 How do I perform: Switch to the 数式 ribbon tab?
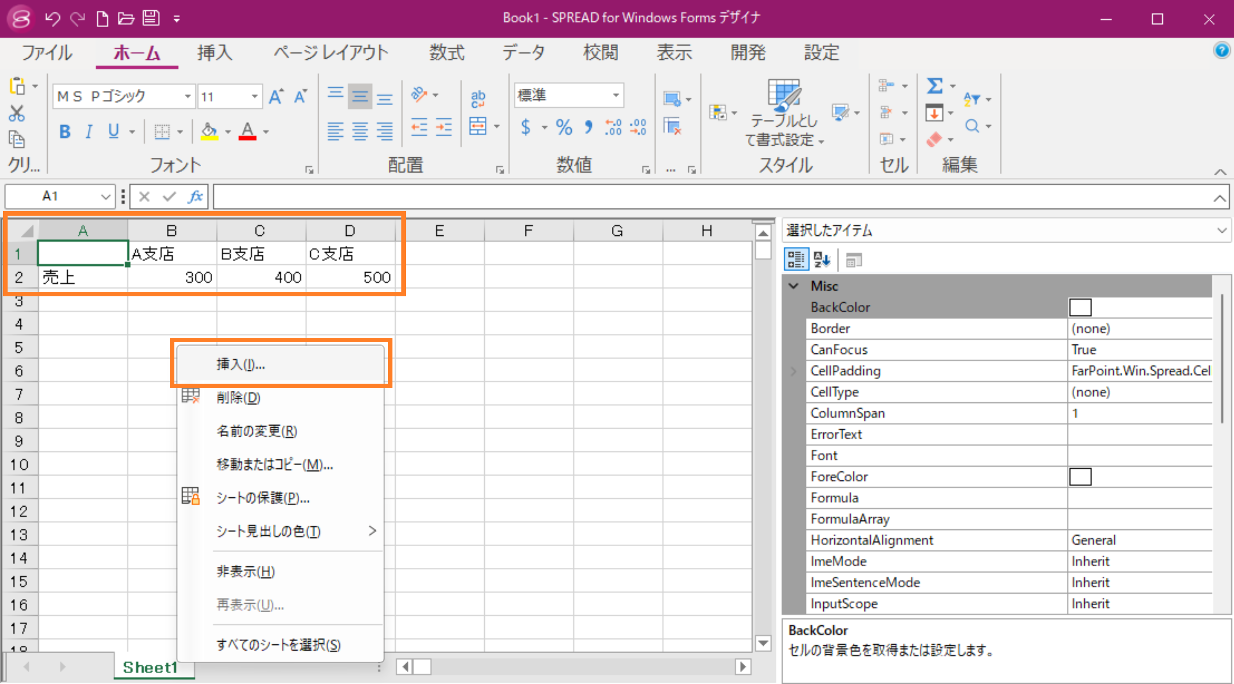click(x=446, y=53)
